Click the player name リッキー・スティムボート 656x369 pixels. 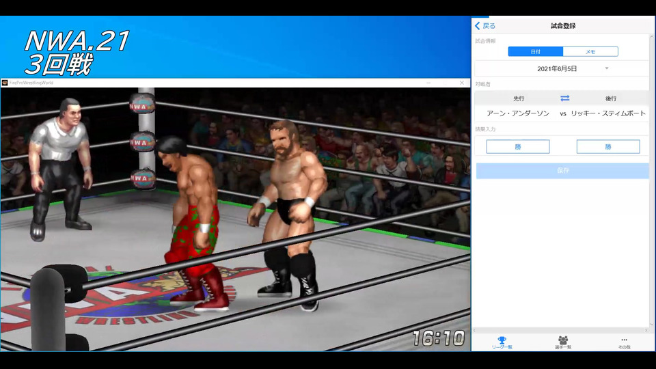608,113
